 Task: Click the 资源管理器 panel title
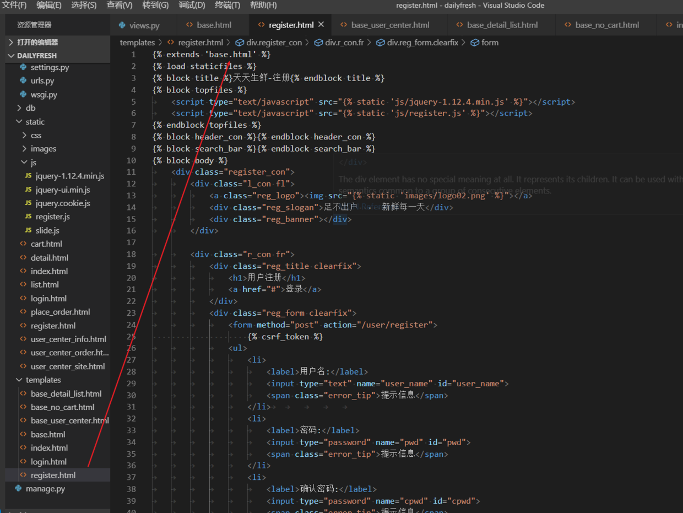(x=34, y=25)
